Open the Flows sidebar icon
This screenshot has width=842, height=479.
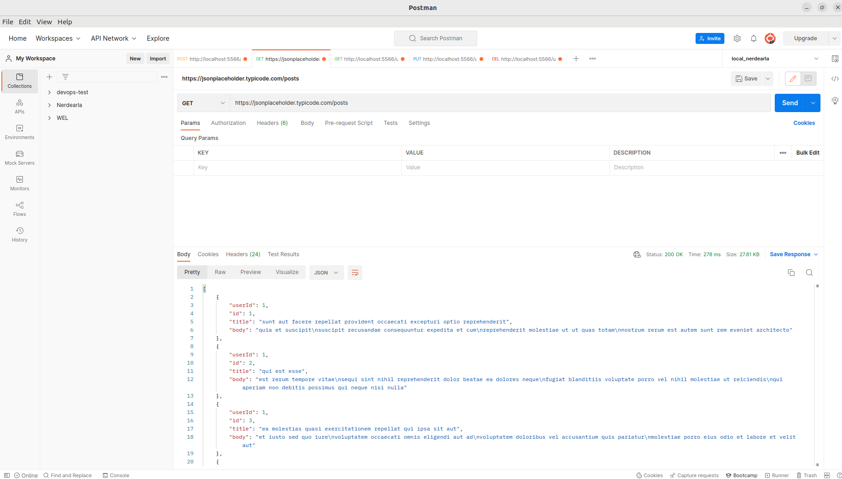pyautogui.click(x=20, y=209)
